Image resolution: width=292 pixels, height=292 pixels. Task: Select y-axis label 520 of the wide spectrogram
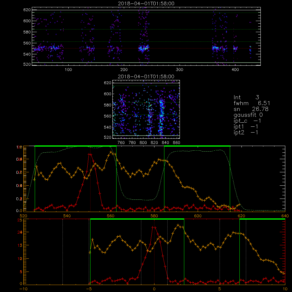[x=27, y=65]
